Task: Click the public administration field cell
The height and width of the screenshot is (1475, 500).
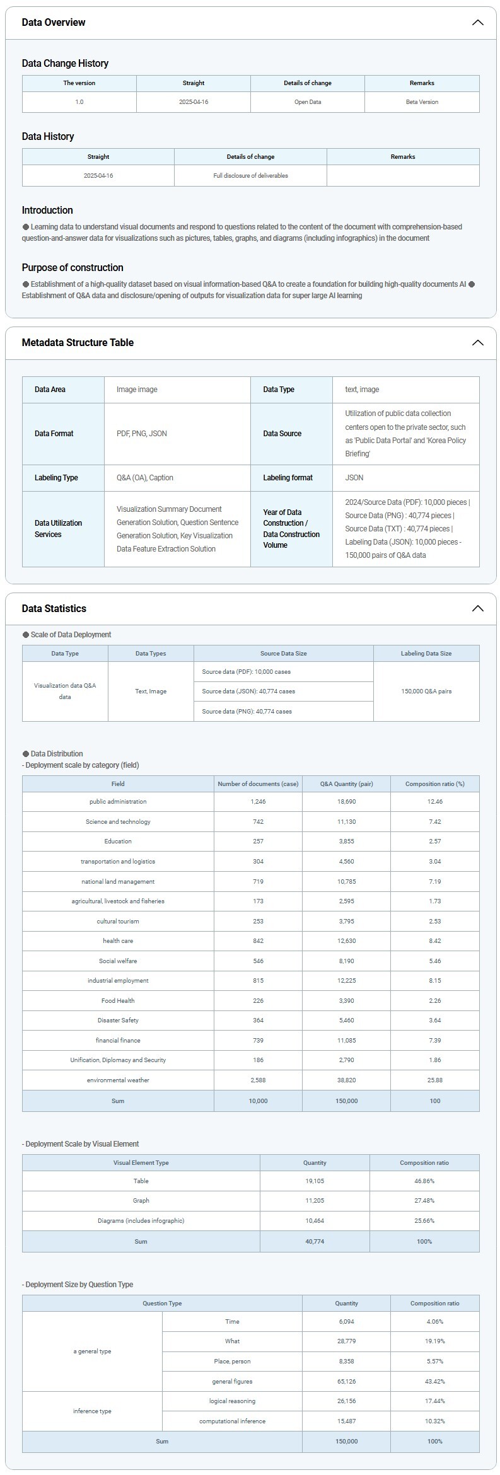Action: (x=118, y=802)
